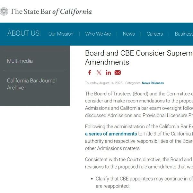Open the Business menu item
The width and height of the screenshot is (193, 193).
(x=184, y=34)
